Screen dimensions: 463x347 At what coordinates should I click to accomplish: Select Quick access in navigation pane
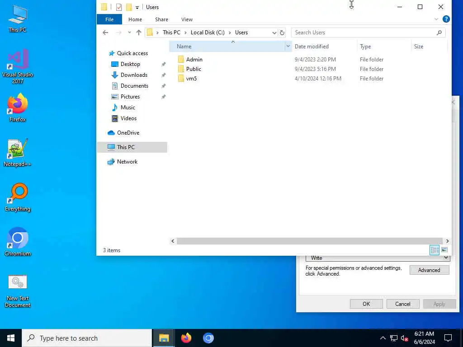(x=132, y=53)
